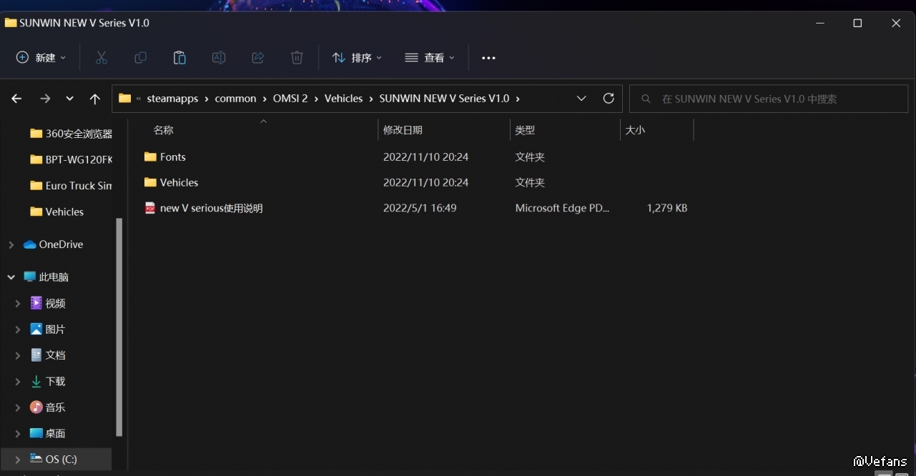This screenshot has height=476, width=916.
Task: Click the Cut scissors icon in toolbar
Action: 102,58
